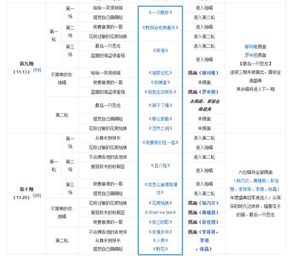This screenshot has height=256, width=291.
Task: Click 黄雅莉 in the episode ten remarks list
Action: coord(259,181)
